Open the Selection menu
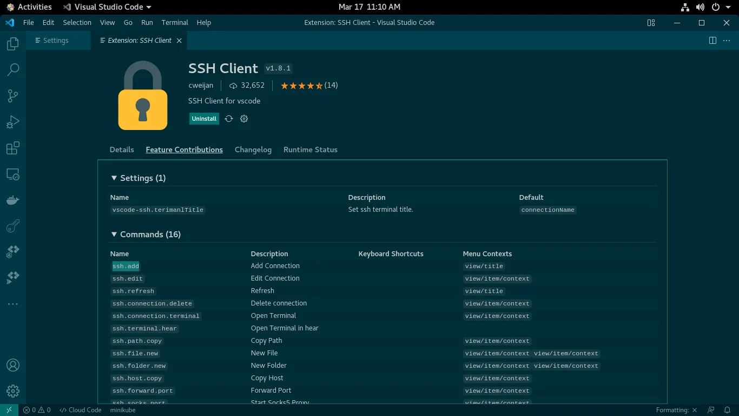739x416 pixels. pos(77,23)
